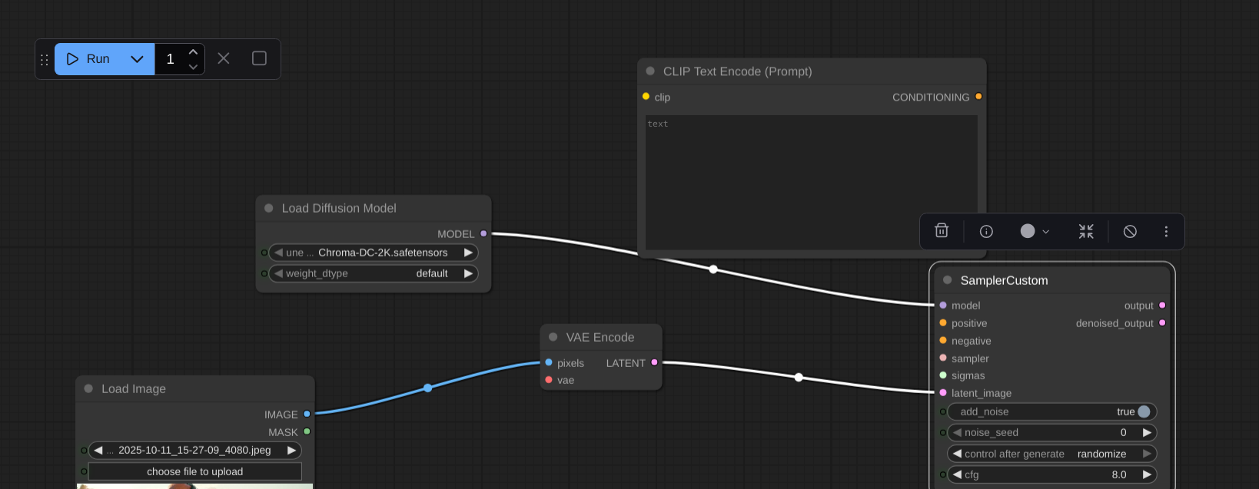
Task: Click the batch count number field
Action: pos(171,59)
